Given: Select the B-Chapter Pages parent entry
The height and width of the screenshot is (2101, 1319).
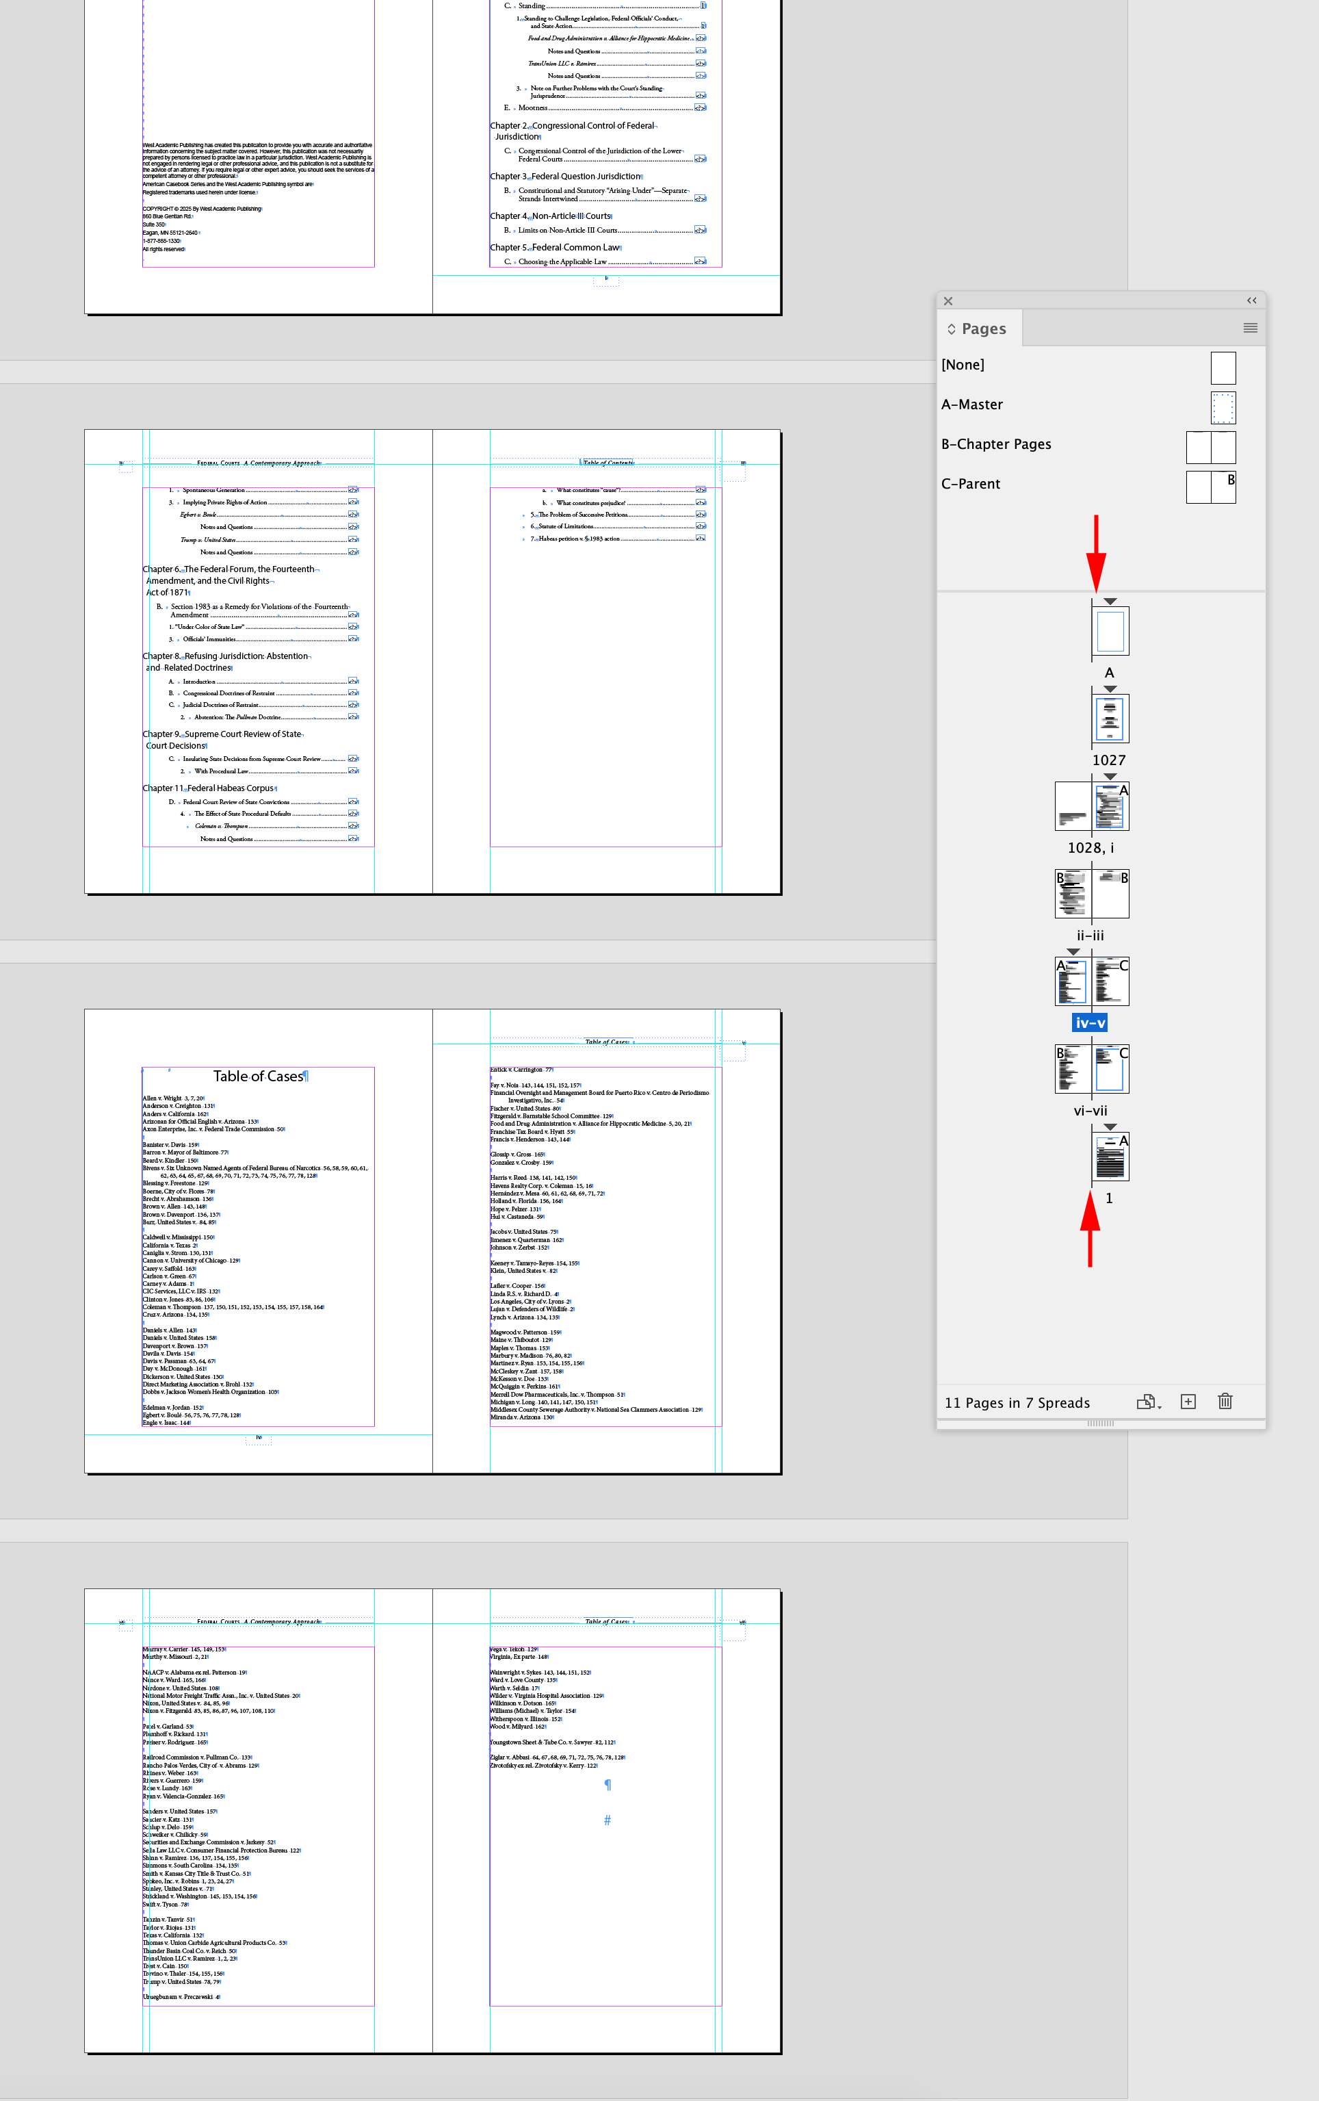Looking at the screenshot, I should (995, 444).
